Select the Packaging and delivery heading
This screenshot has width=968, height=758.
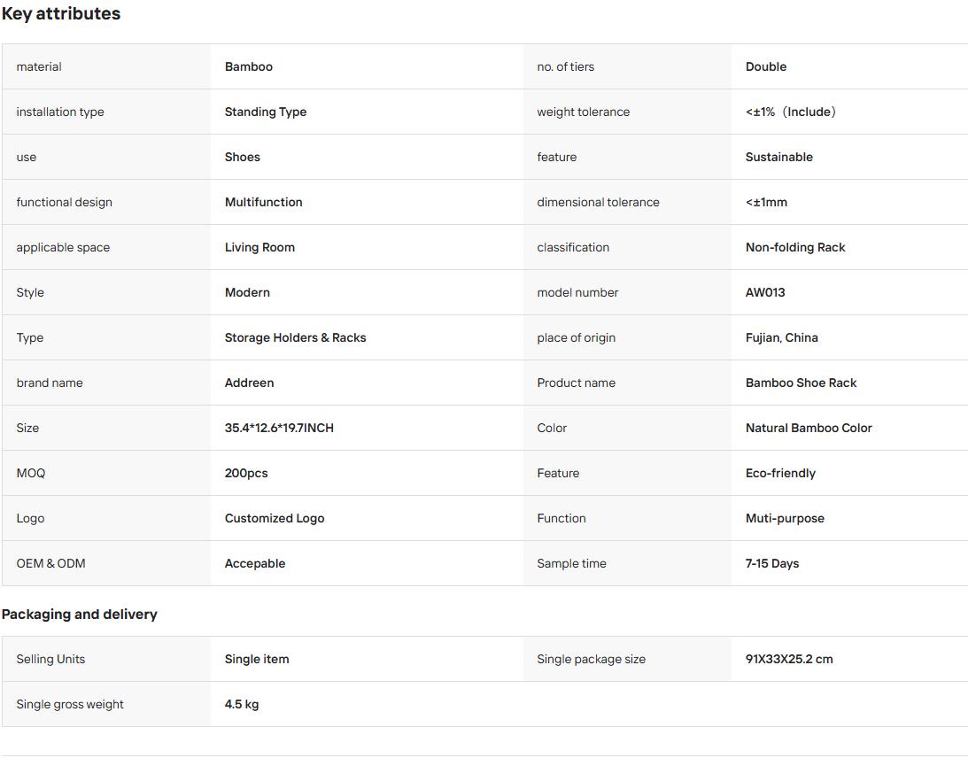pyautogui.click(x=80, y=615)
